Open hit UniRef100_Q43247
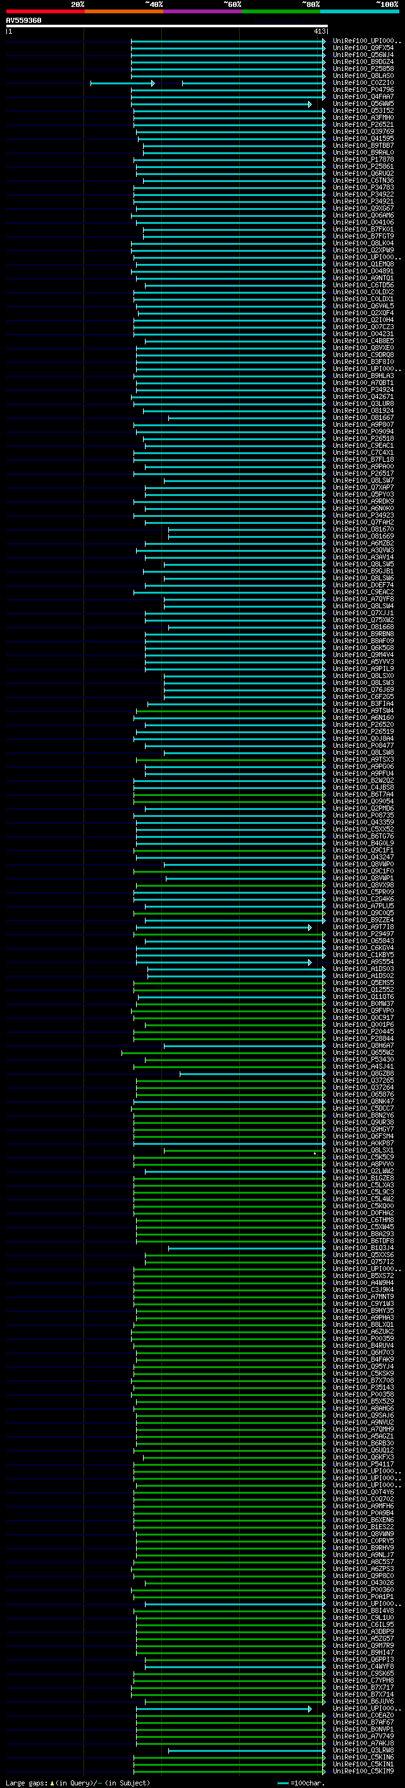Viewport: 405px width, 1788px height. point(363,858)
